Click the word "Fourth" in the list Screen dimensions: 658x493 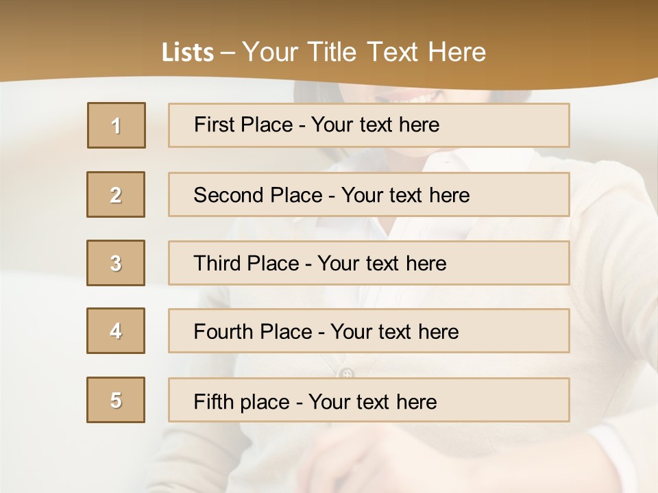(x=223, y=332)
